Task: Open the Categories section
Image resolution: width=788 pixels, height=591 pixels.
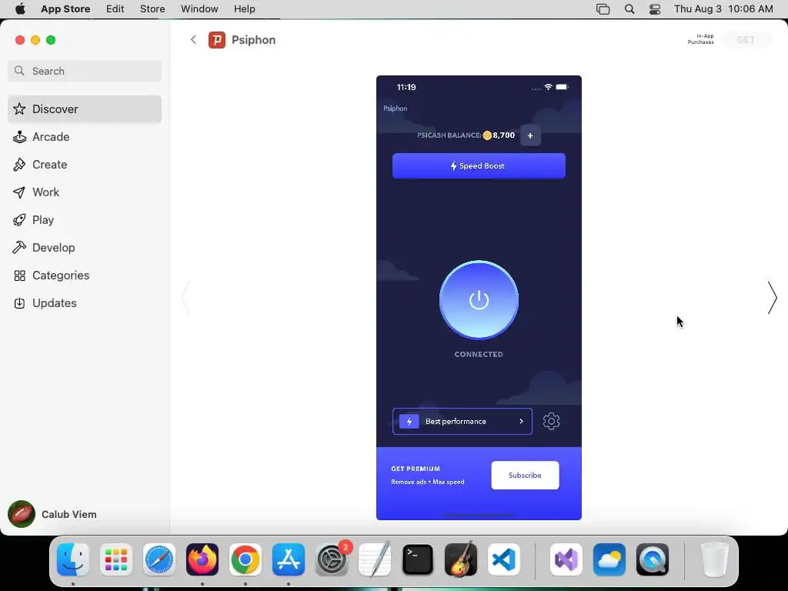Action: 85,275
